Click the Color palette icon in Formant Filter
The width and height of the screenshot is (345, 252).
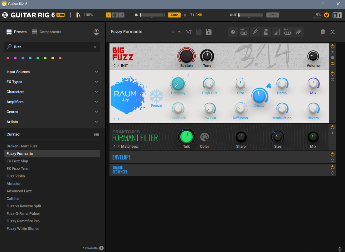coord(204,137)
